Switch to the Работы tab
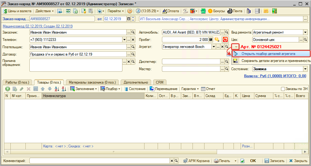The image size is (311, 166). point(17,82)
